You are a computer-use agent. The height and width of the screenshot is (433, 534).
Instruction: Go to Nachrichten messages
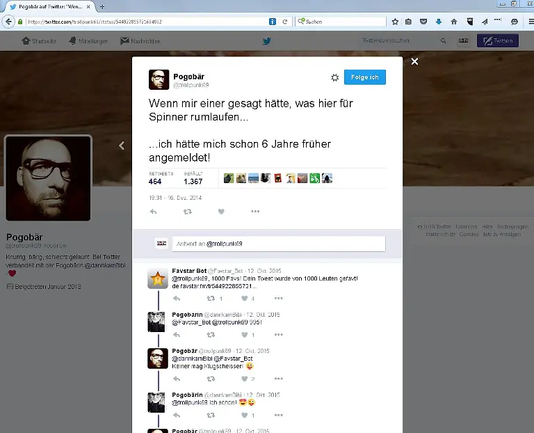point(140,41)
